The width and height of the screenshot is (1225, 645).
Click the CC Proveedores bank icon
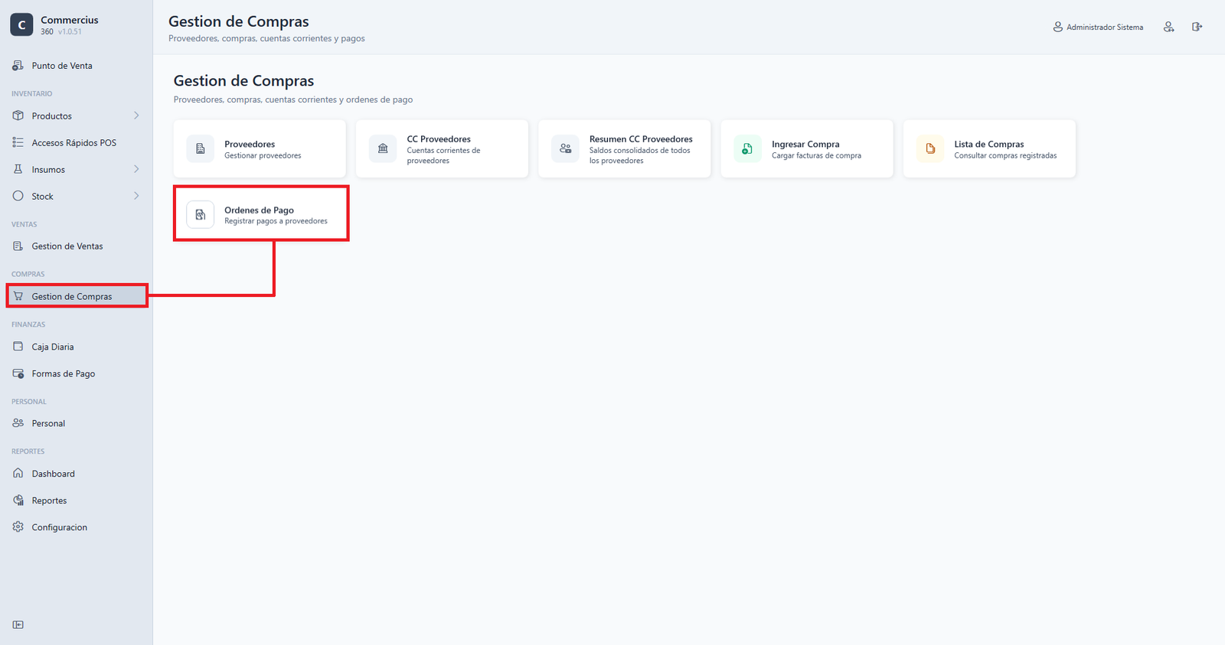(x=383, y=148)
